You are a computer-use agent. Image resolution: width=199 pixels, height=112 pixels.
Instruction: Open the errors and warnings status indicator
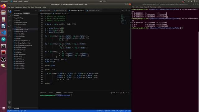pyautogui.click(x=23, y=111)
